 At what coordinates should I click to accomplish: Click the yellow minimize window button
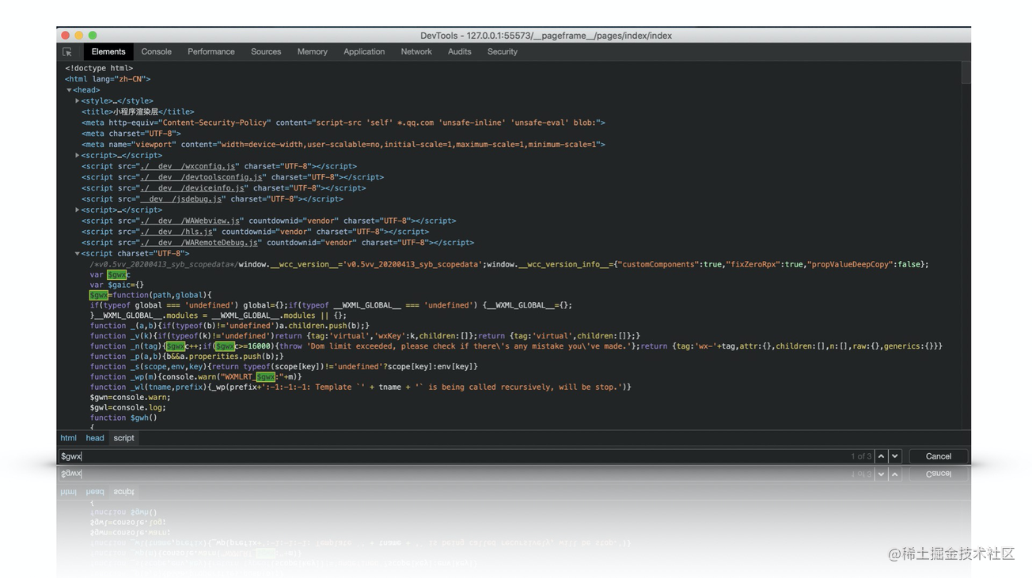click(78, 36)
